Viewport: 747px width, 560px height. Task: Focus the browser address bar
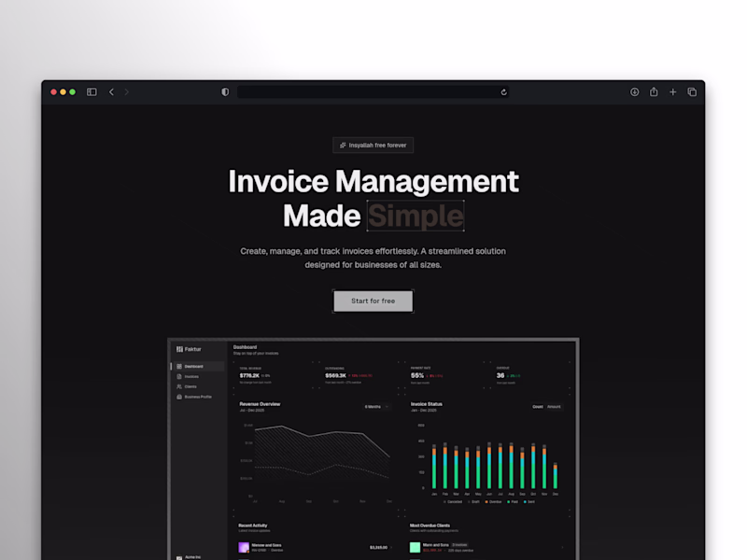(373, 91)
